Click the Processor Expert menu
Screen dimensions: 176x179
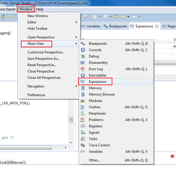click(x=8, y=9)
